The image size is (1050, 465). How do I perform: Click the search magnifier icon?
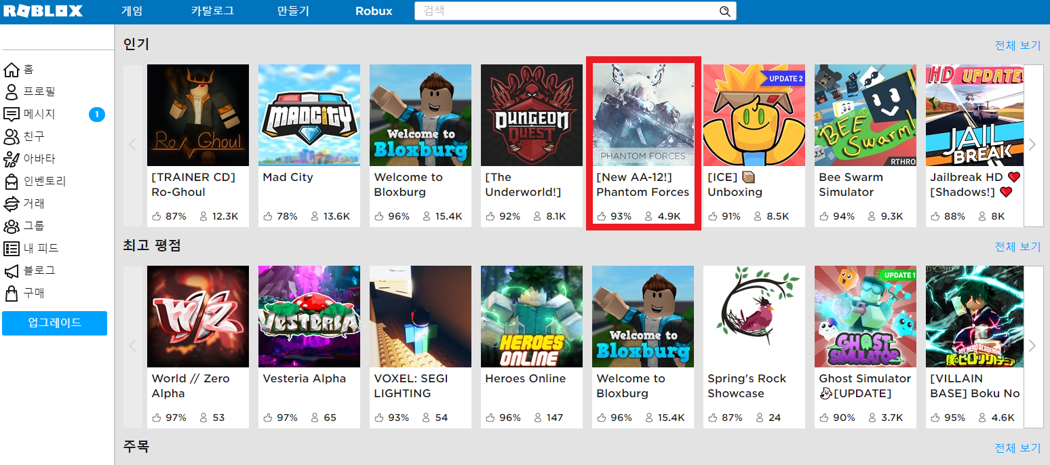tap(724, 11)
